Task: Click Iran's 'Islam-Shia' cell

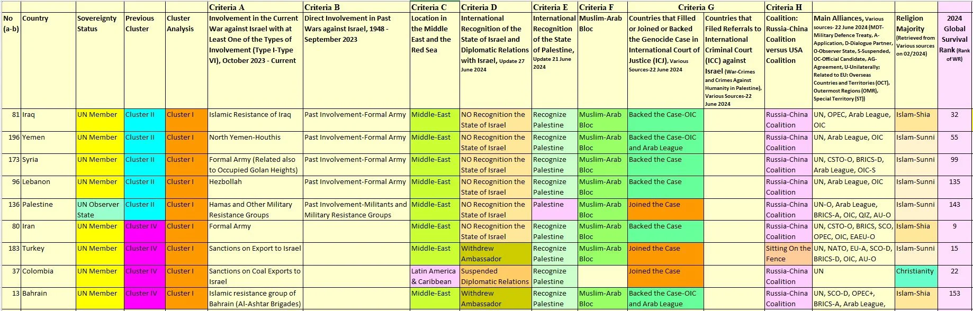Action: point(916,232)
